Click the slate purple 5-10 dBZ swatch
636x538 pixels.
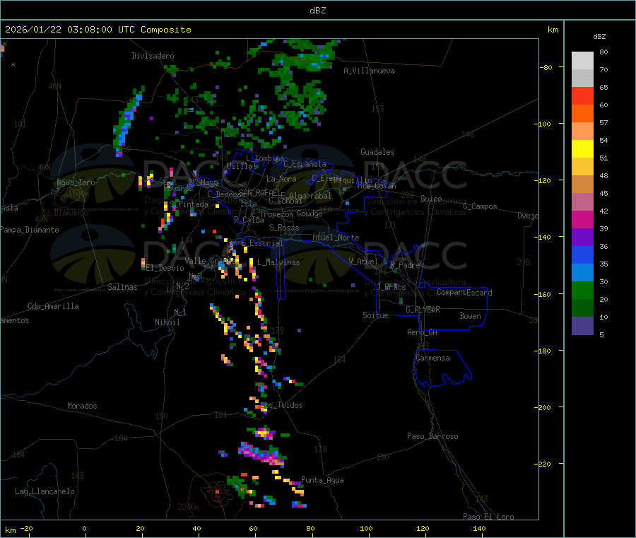(x=582, y=326)
